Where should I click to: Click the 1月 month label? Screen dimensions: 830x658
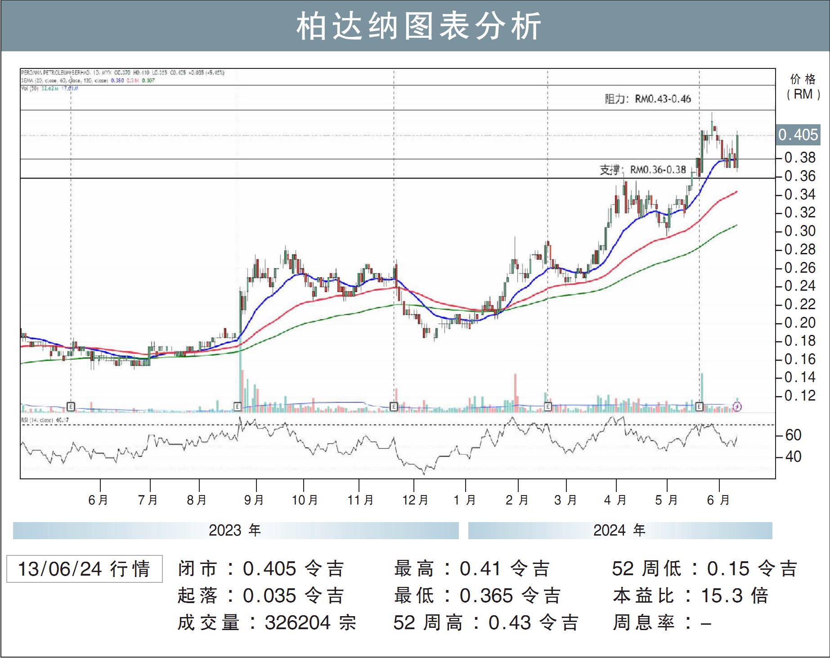coord(465,500)
